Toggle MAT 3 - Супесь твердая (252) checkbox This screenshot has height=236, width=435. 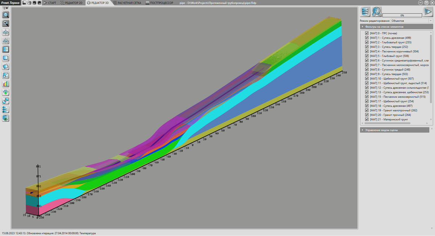367,47
